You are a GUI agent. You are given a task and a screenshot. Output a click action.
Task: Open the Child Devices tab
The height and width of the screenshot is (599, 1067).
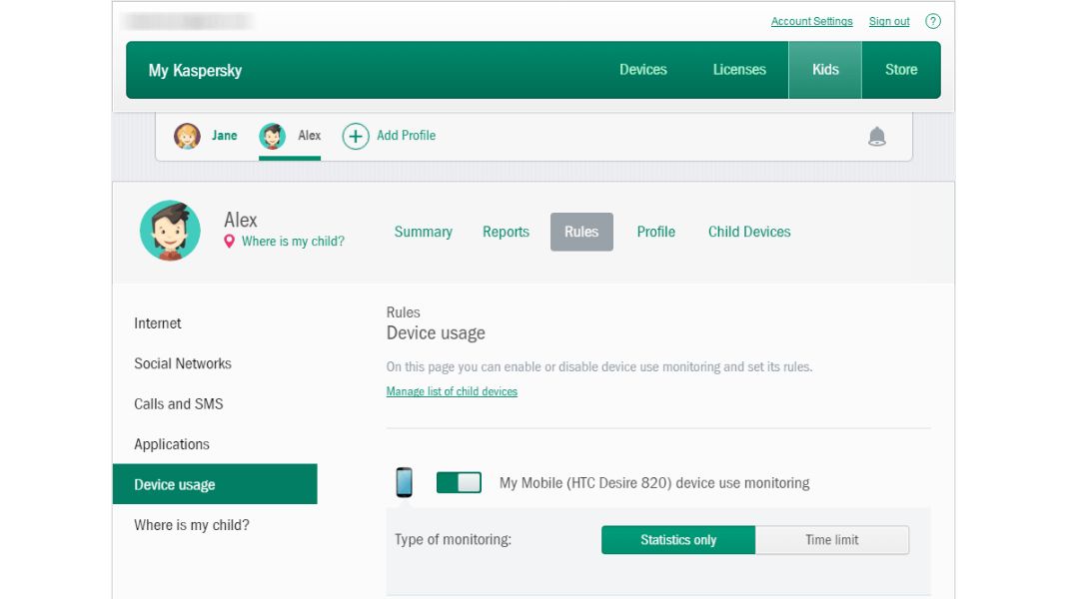click(x=749, y=232)
